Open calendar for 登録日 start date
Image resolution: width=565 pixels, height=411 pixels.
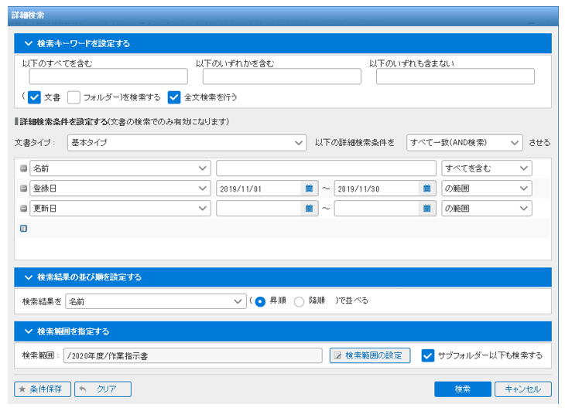pyautogui.click(x=308, y=189)
